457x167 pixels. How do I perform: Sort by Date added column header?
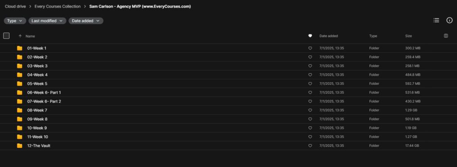pos(328,36)
